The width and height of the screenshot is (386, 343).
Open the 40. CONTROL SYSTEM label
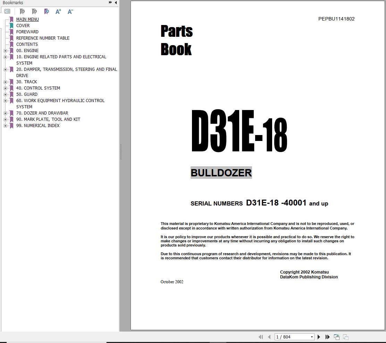pos(38,88)
